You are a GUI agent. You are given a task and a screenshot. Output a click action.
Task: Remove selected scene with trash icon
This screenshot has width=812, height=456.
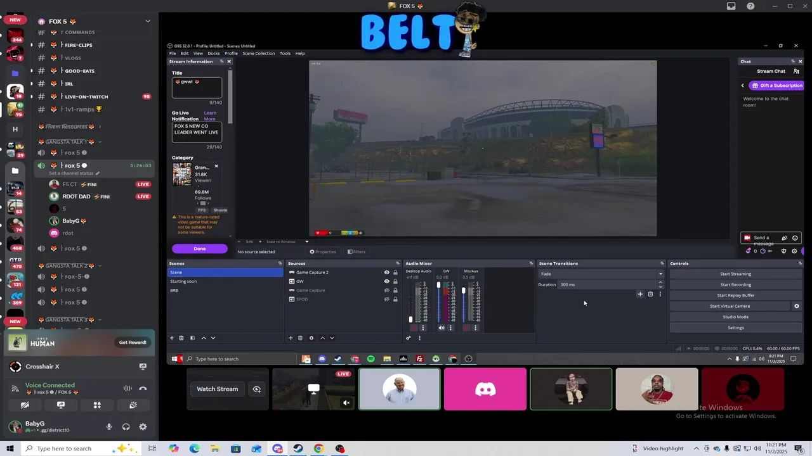pyautogui.click(x=181, y=338)
